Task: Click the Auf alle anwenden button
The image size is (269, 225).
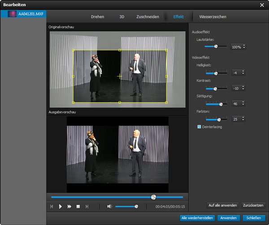Action: (222, 205)
